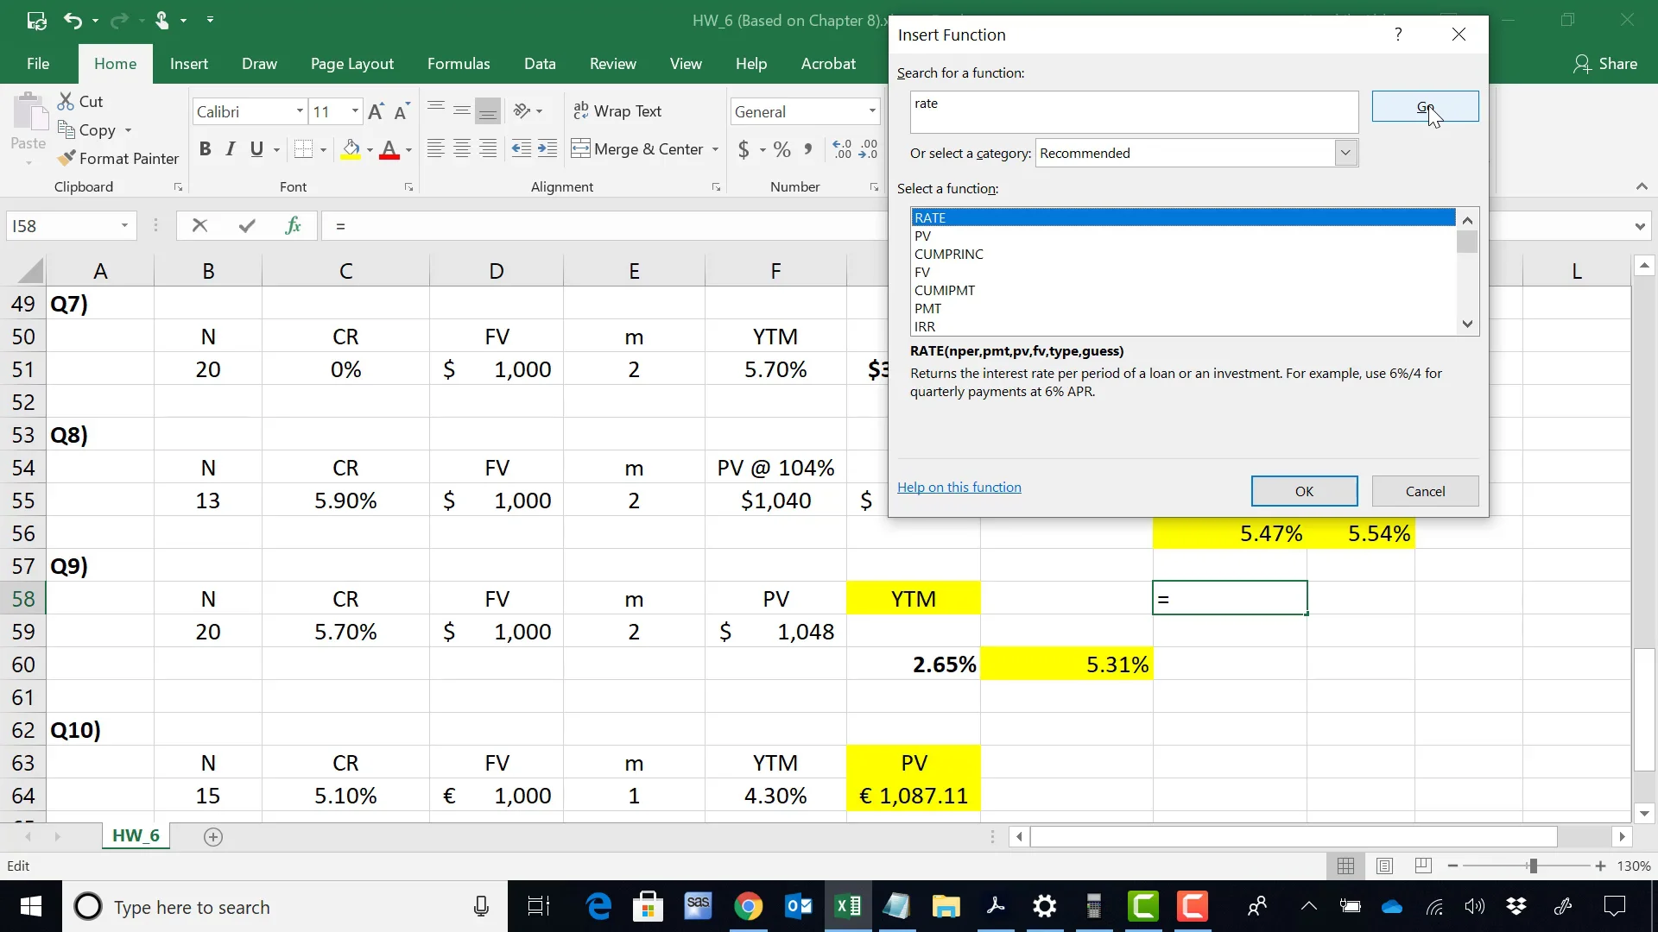This screenshot has height=932, width=1658.
Task: Click the Increase Indent icon
Action: (547, 149)
